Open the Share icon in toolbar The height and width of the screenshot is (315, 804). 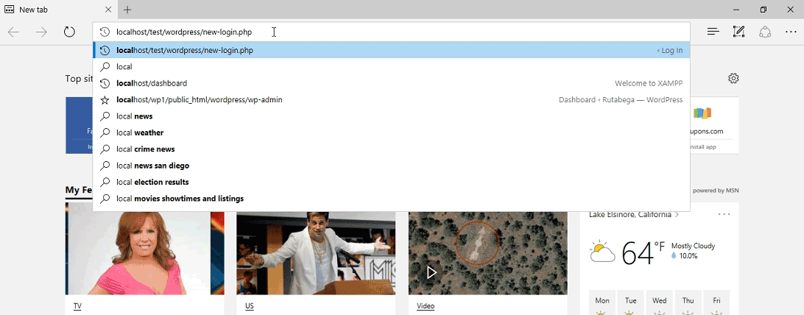[x=765, y=32]
